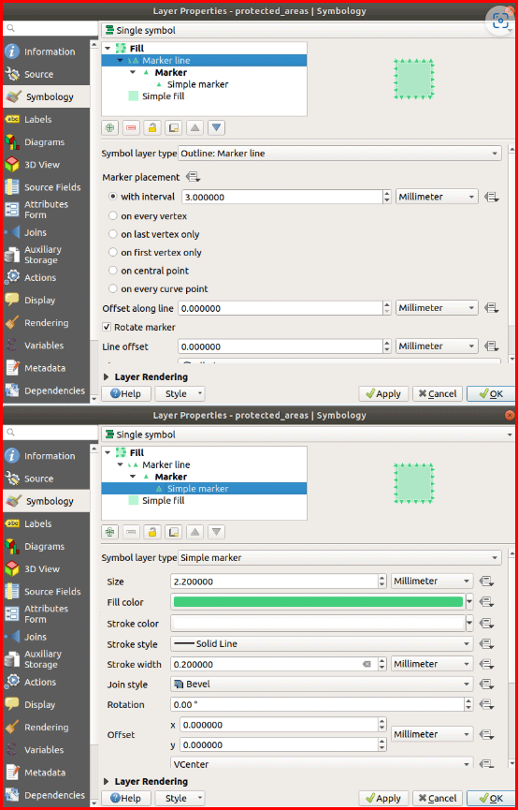Click the blue move layer down arrow in upper dialog
The width and height of the screenshot is (518, 810).
(217, 127)
